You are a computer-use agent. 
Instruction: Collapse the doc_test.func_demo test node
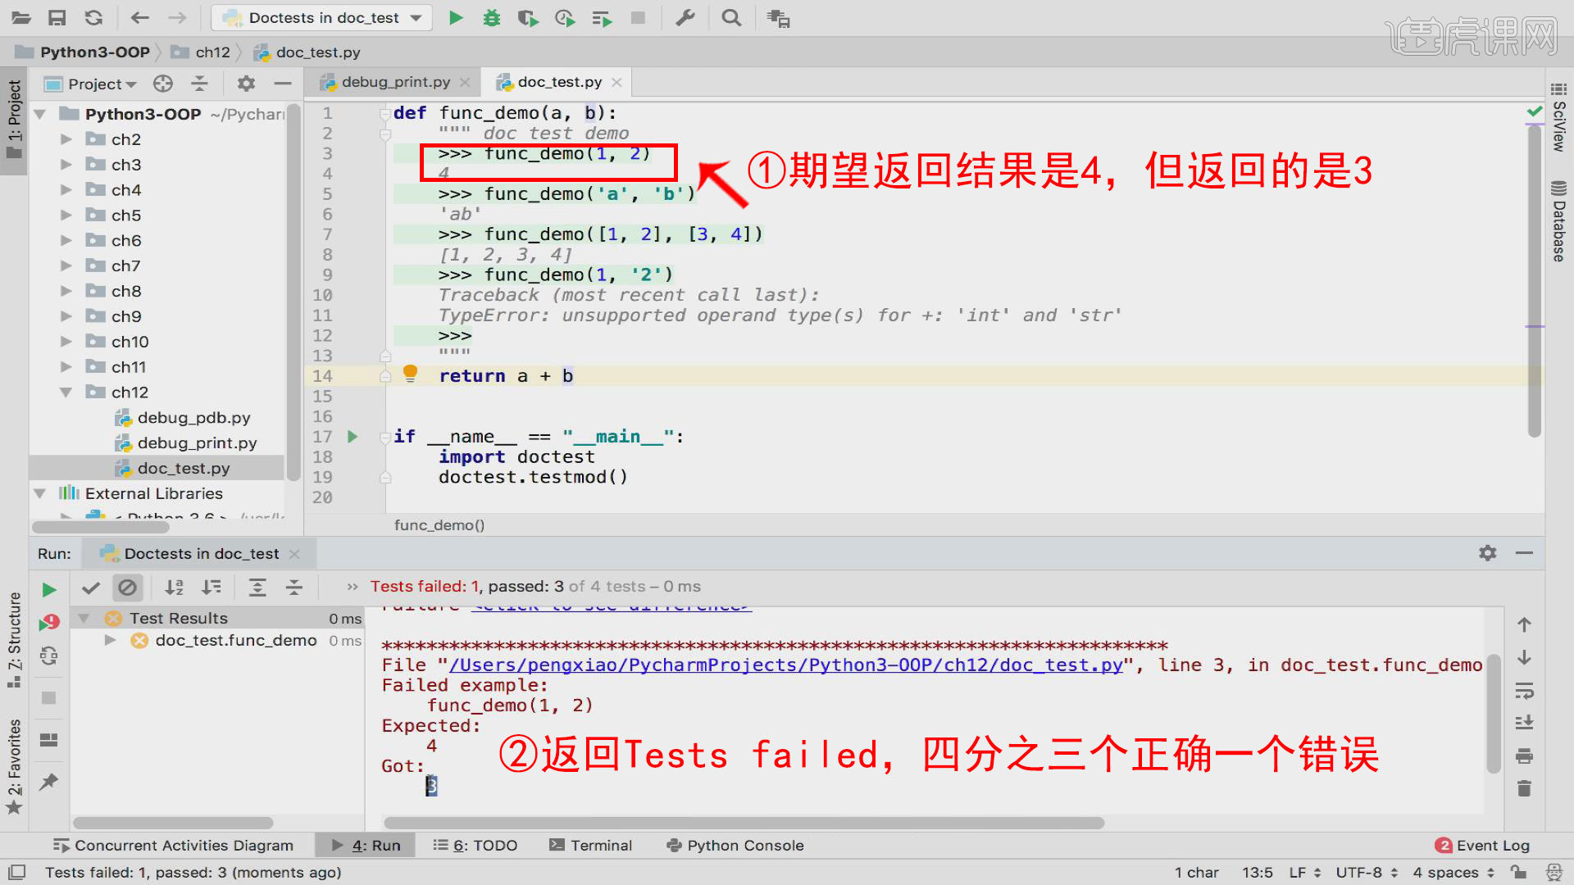click(110, 640)
